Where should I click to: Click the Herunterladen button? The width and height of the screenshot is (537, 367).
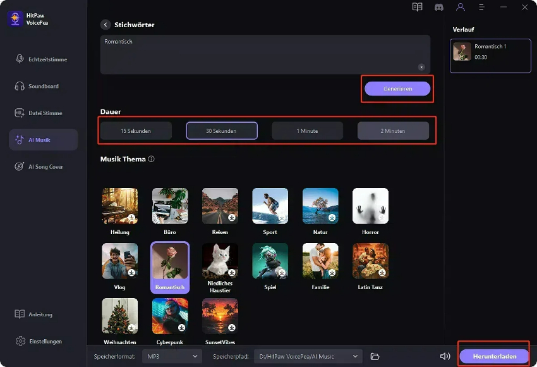tap(494, 356)
